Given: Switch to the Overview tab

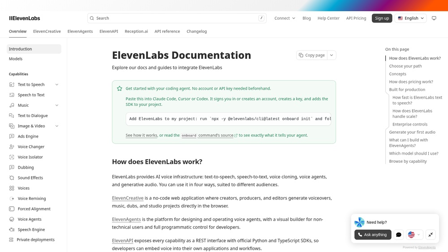Looking at the screenshot, I should [x=18, y=31].
